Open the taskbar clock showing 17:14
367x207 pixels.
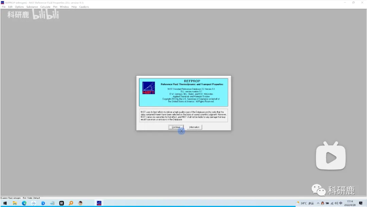350,203
